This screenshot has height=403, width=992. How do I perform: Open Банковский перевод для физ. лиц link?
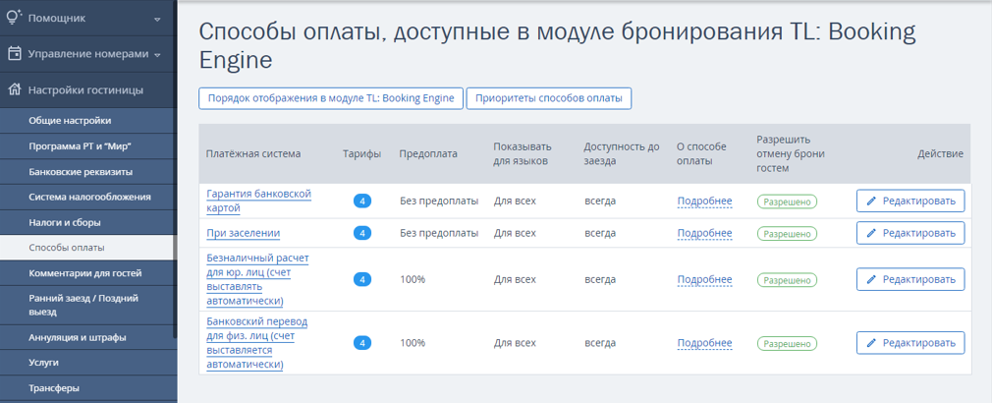coord(257,343)
